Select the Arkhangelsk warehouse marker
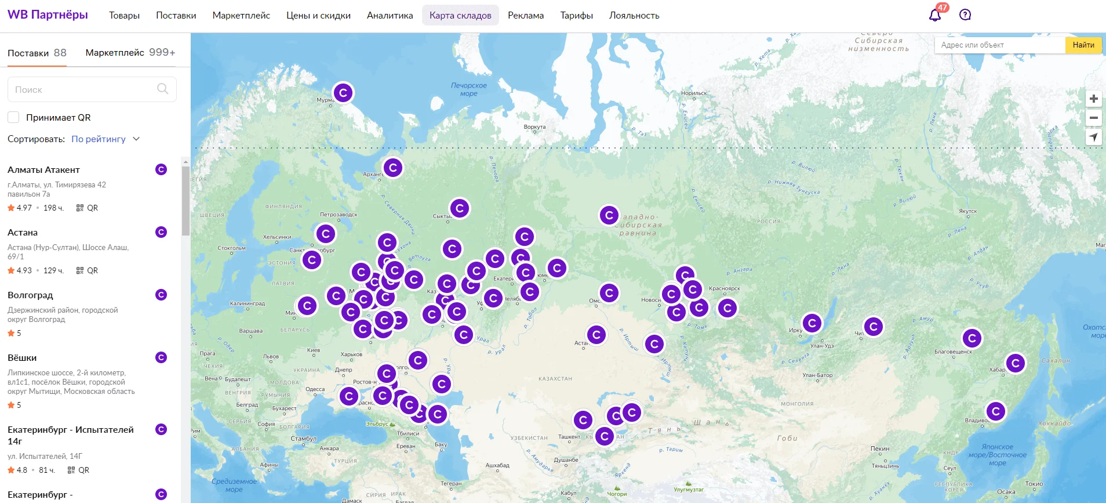 click(393, 168)
